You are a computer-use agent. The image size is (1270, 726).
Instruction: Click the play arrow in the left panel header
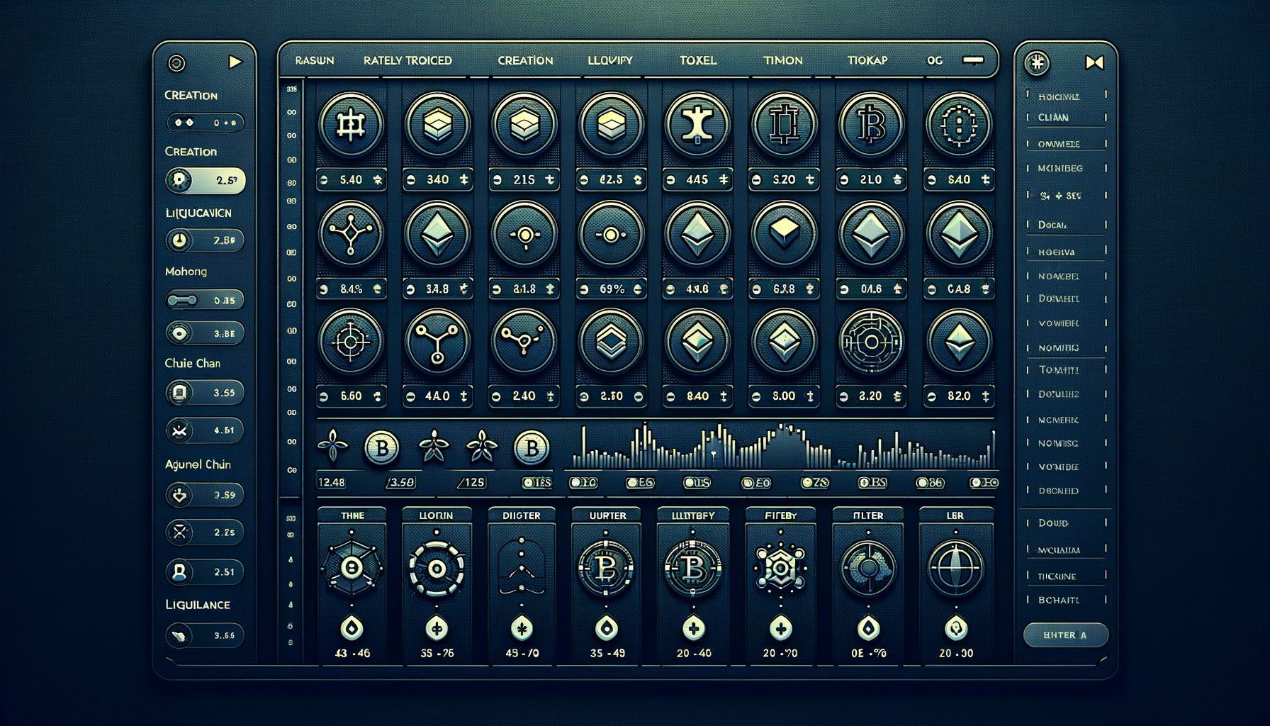point(235,62)
